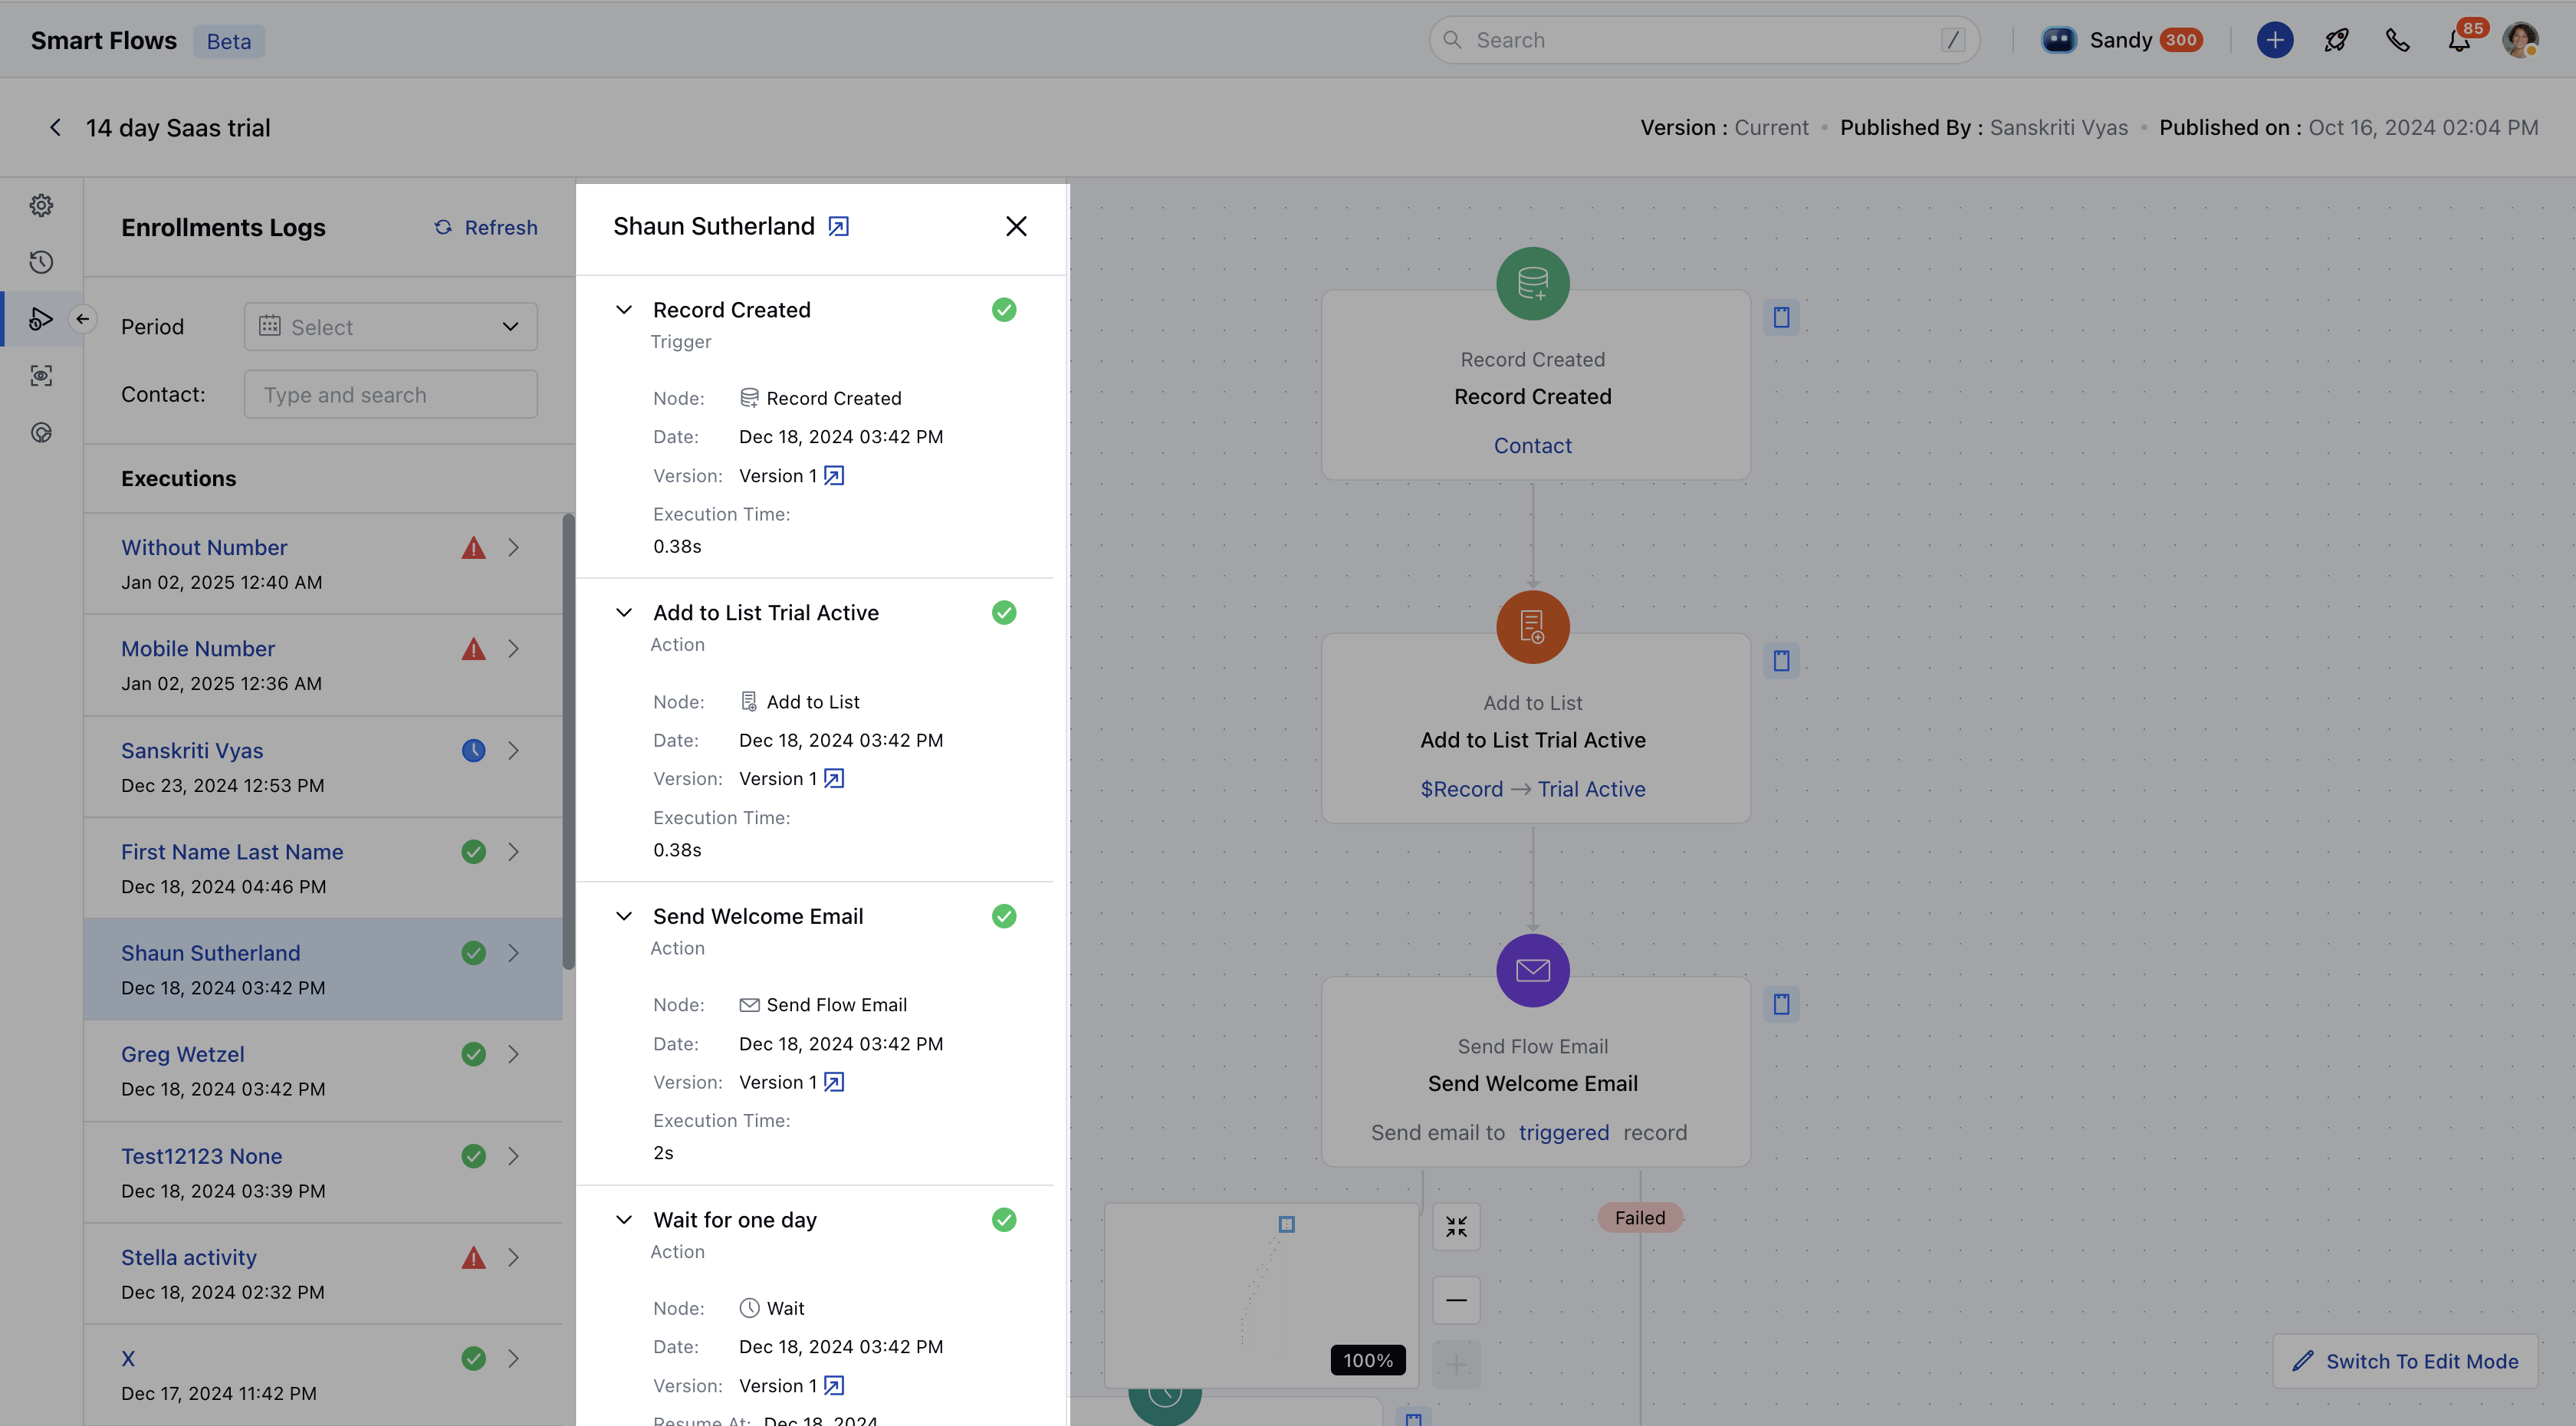2576x1426 pixels.
Task: Collapse the Record Created log section
Action: point(624,310)
